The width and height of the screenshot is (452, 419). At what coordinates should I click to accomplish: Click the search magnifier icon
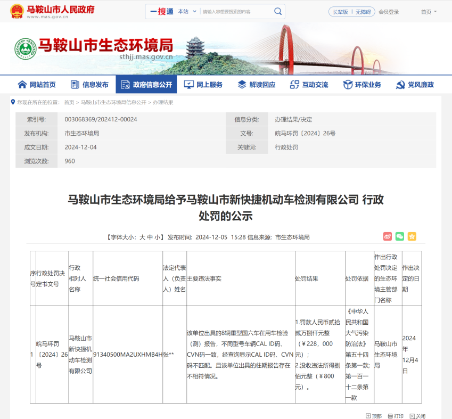[277, 11]
